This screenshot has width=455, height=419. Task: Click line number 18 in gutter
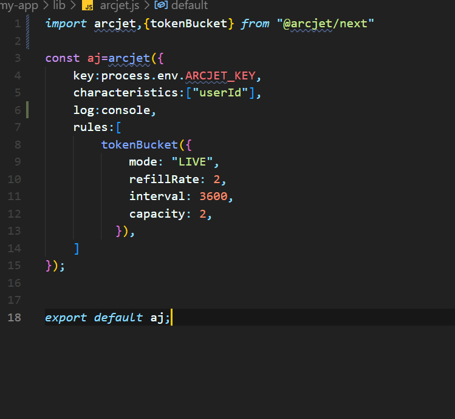(x=14, y=318)
